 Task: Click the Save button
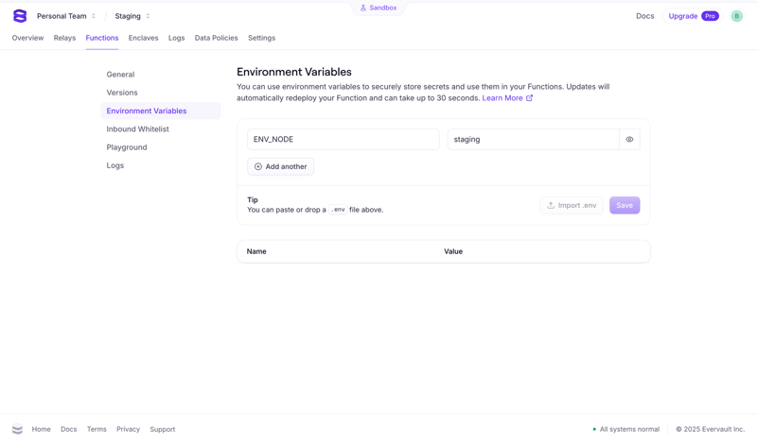click(625, 205)
